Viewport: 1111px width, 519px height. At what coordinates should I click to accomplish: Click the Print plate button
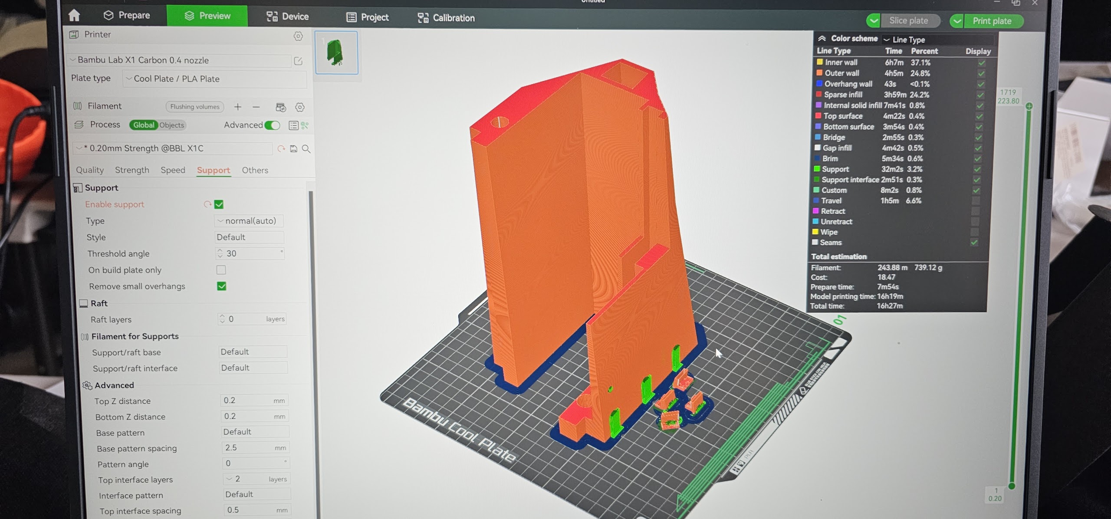992,21
